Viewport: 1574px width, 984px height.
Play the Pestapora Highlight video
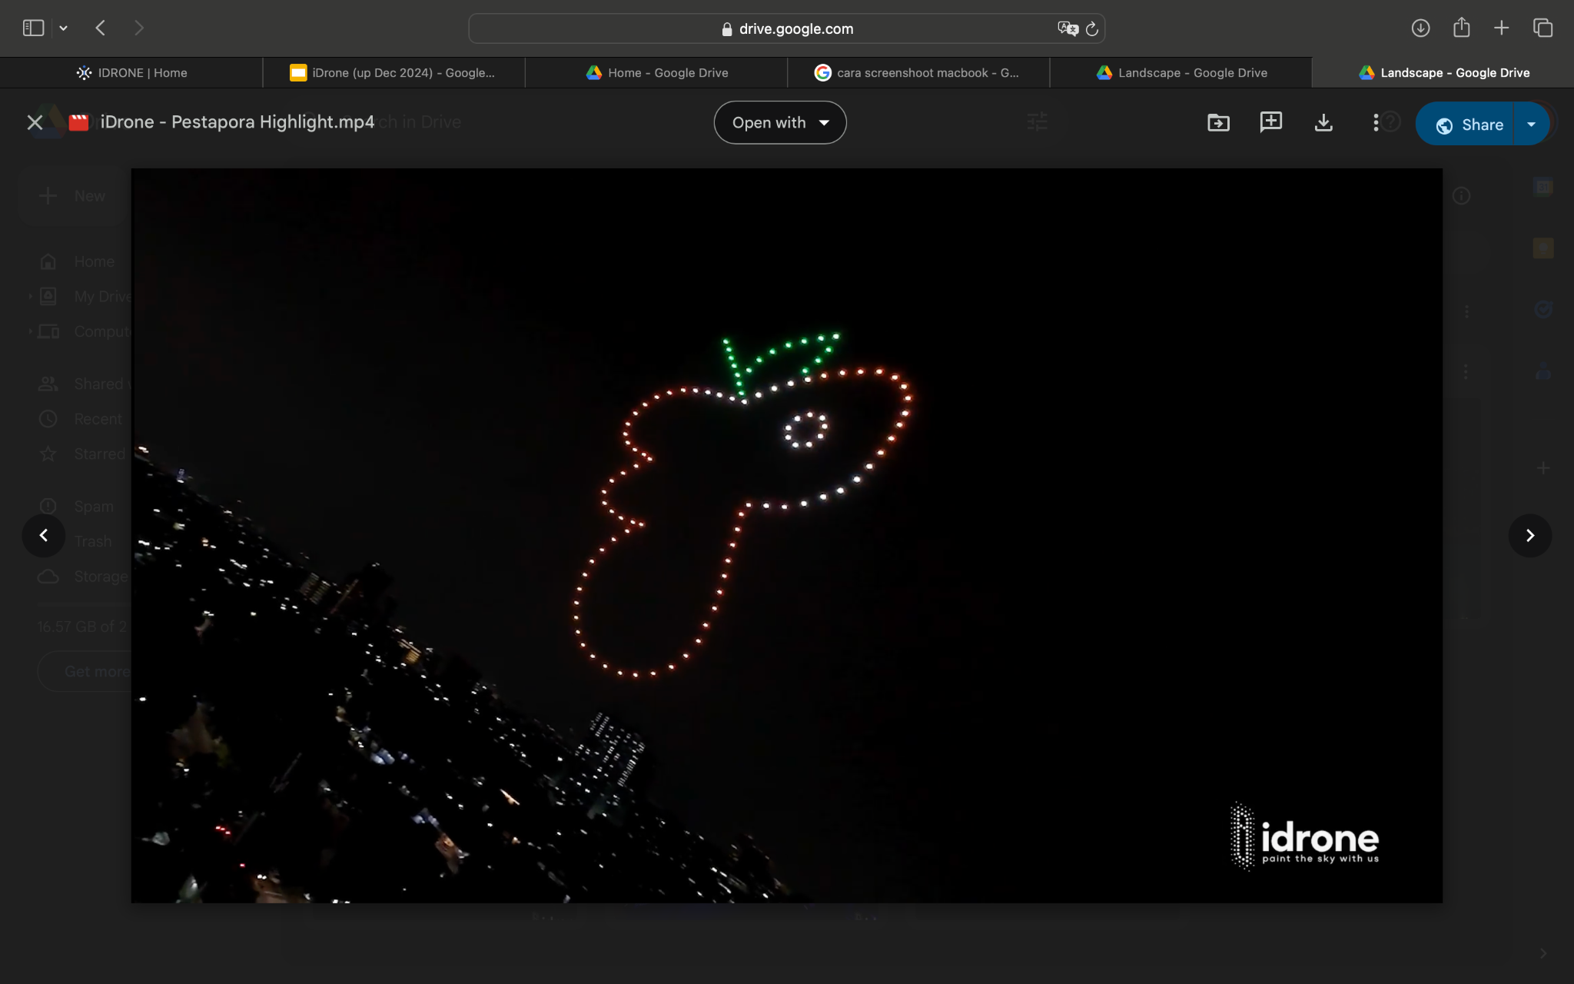point(786,535)
